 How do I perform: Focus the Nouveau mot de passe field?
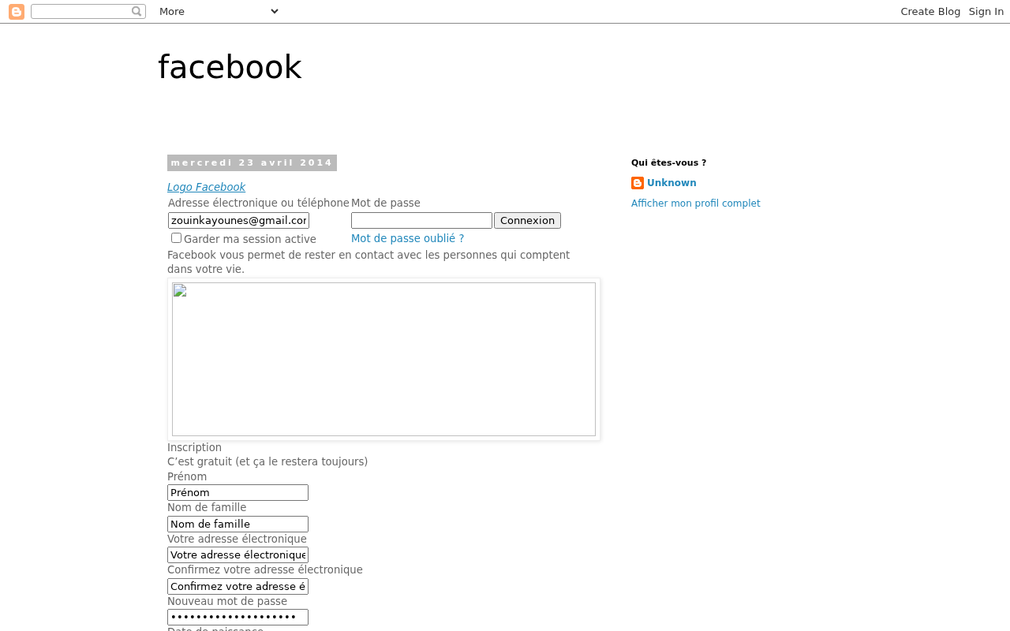[238, 618]
